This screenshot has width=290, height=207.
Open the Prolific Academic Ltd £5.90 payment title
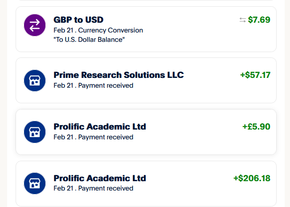[99, 127]
